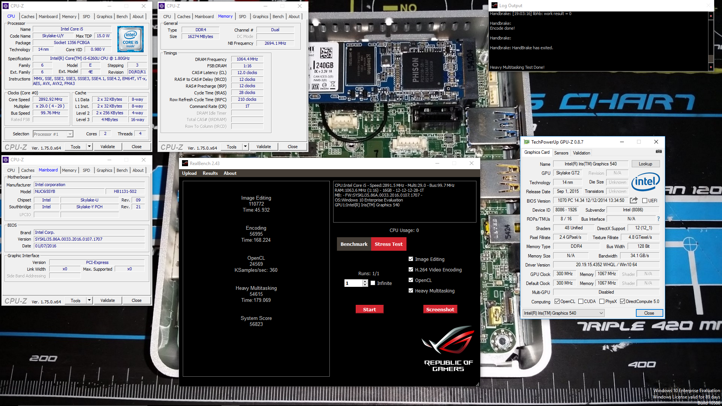Uncheck H.264 Video Encoding in RealBench
Viewport: 722px width, 406px height.
(x=411, y=270)
